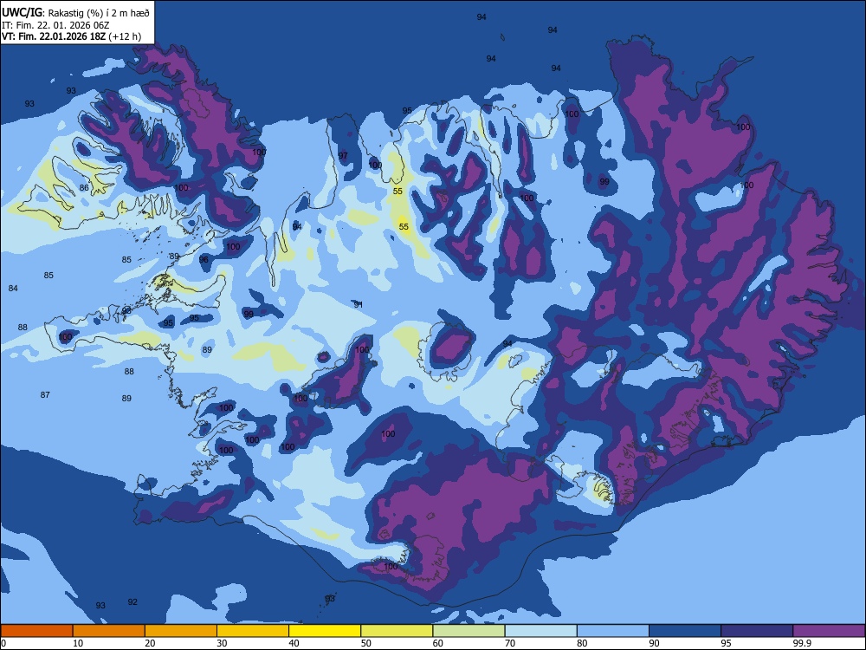The image size is (866, 650).
Task: Select the orange 10–20 legend color band
Action: point(109,631)
